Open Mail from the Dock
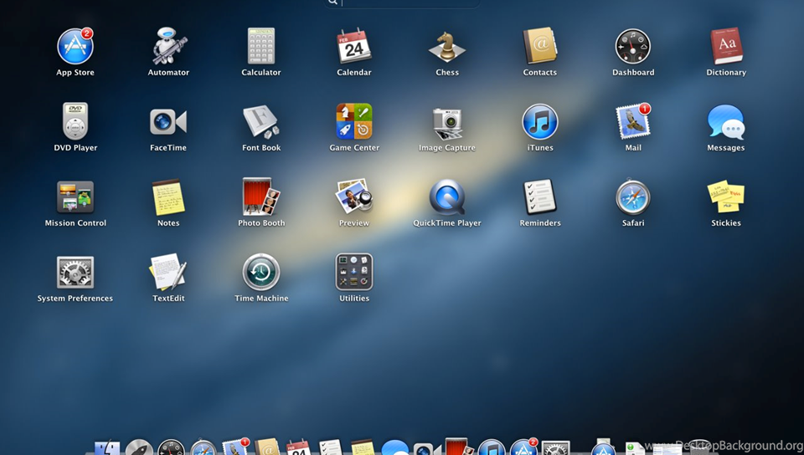The width and height of the screenshot is (804, 455). tap(235, 447)
